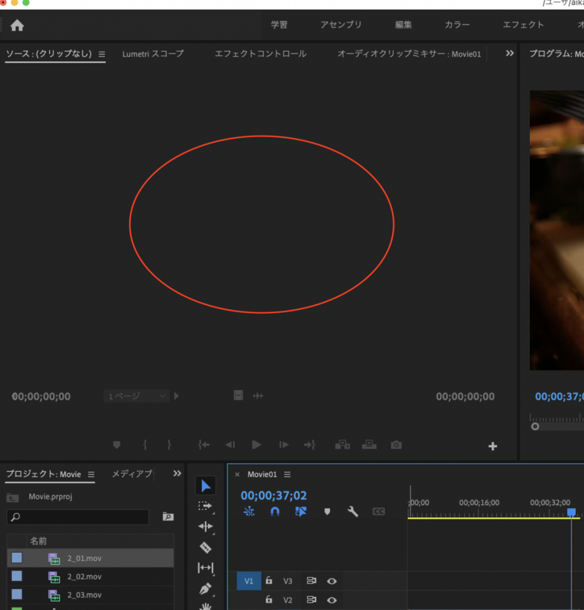The height and width of the screenshot is (610, 584).
Task: Toggle V3 track visibility eye
Action: click(332, 581)
